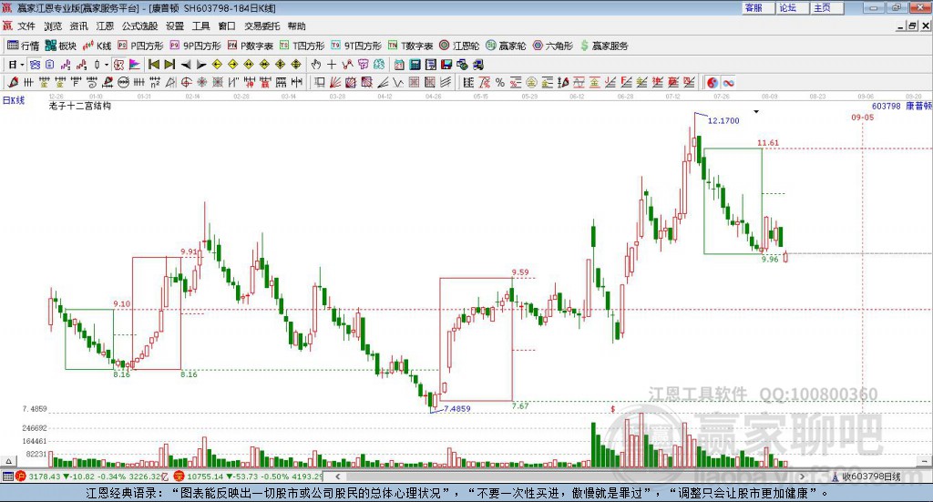
Task: Step chart right with black right arrow
Action: tap(201, 65)
